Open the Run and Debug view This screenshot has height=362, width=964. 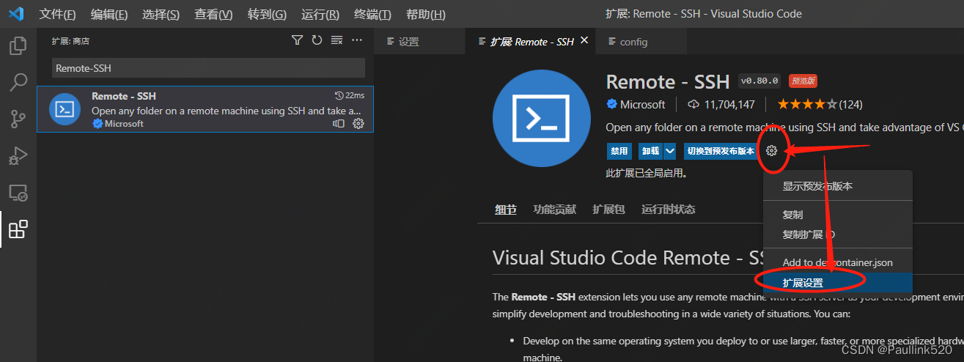point(18,155)
